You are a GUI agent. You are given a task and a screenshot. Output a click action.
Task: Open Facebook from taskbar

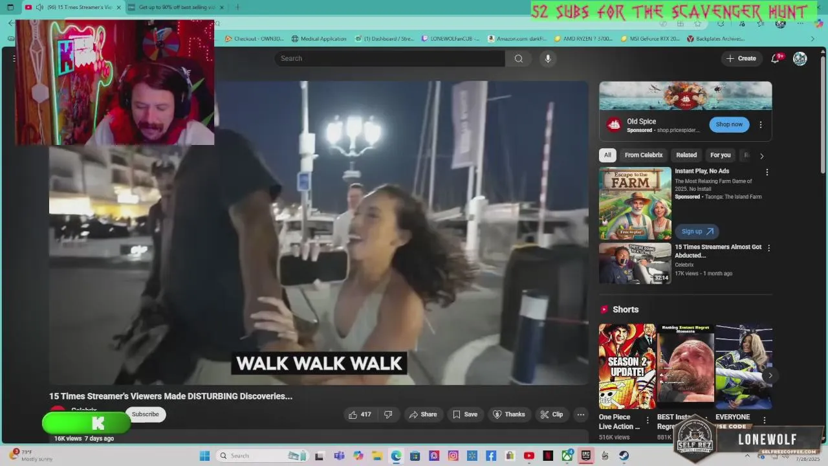tap(491, 456)
